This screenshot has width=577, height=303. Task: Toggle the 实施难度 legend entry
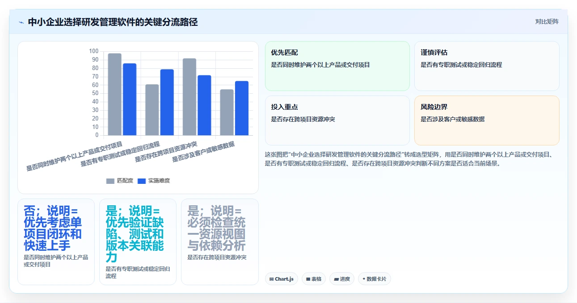154,181
